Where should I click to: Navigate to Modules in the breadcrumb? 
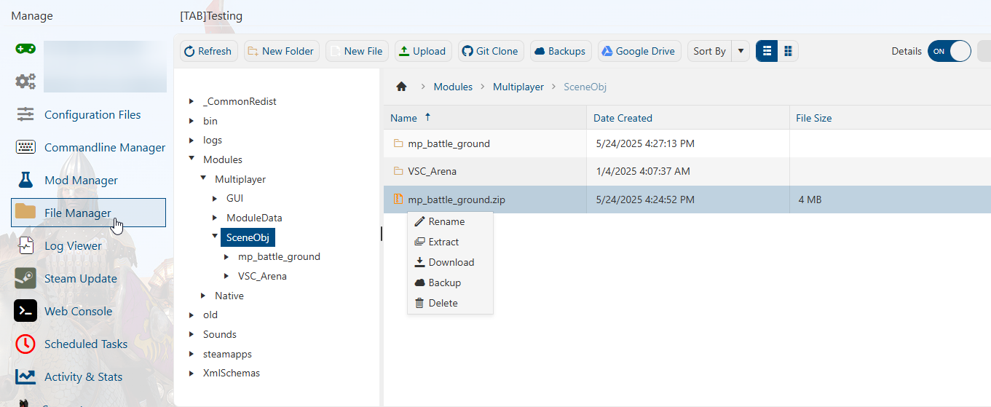click(x=453, y=87)
